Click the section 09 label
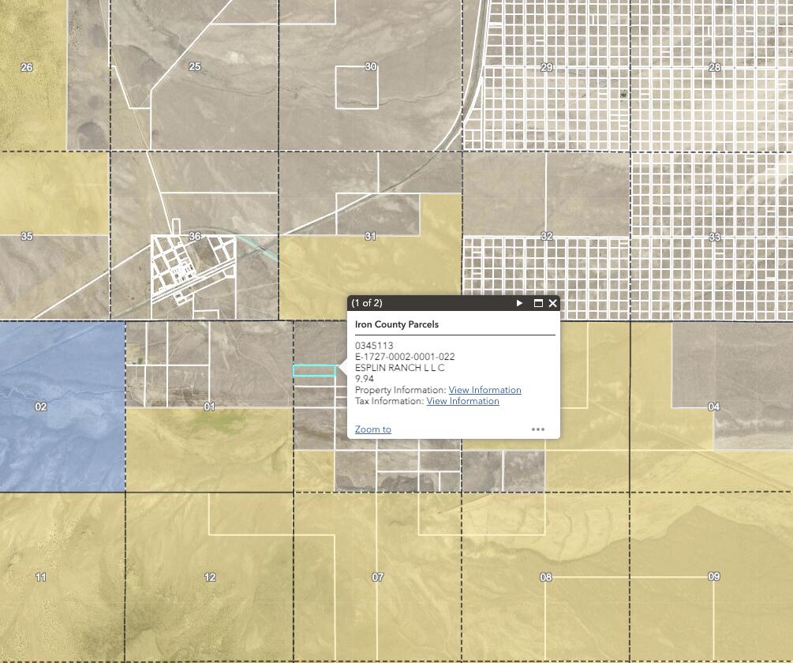 [x=713, y=577]
